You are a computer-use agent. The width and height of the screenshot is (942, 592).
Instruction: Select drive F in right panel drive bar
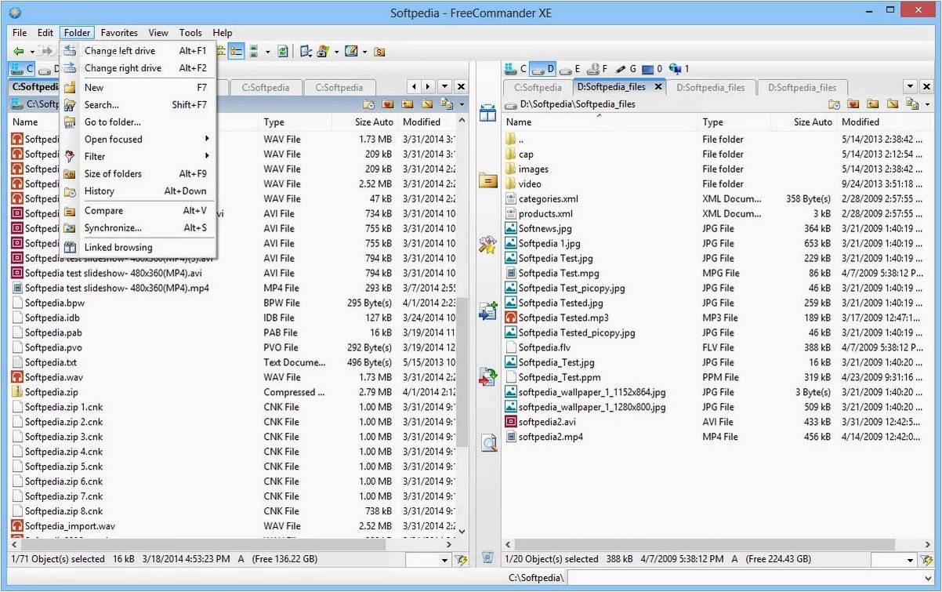(x=598, y=69)
